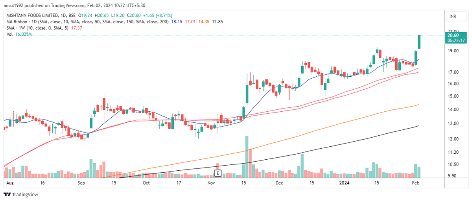
Task: Click the 17 date label after Oct
Action: tap(179, 183)
